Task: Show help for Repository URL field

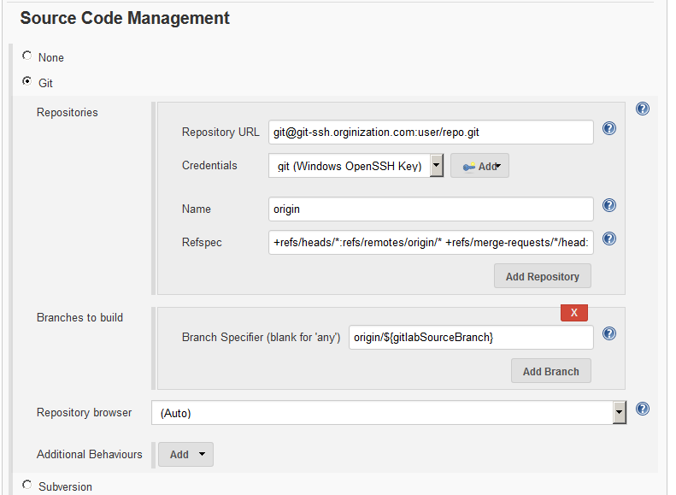Action: click(x=609, y=128)
